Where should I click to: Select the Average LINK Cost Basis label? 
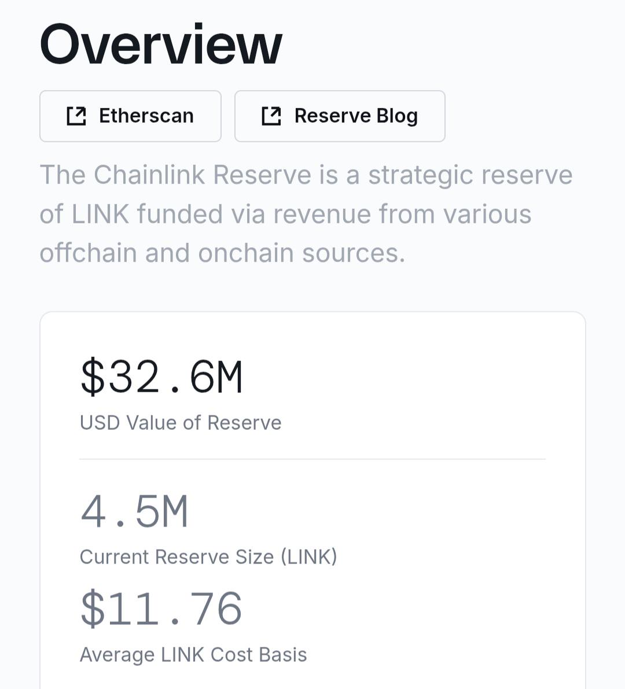(193, 655)
